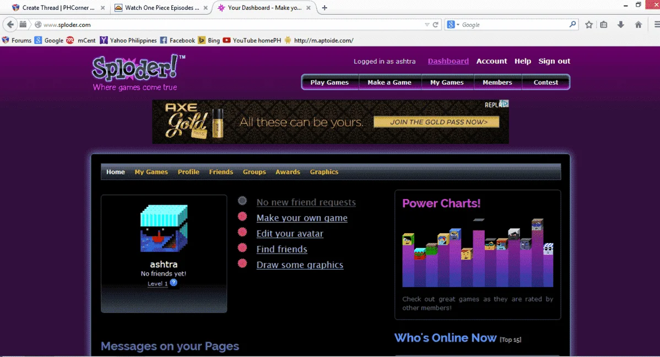Open the bookmarks list icon
The image size is (660, 357).
pos(604,25)
